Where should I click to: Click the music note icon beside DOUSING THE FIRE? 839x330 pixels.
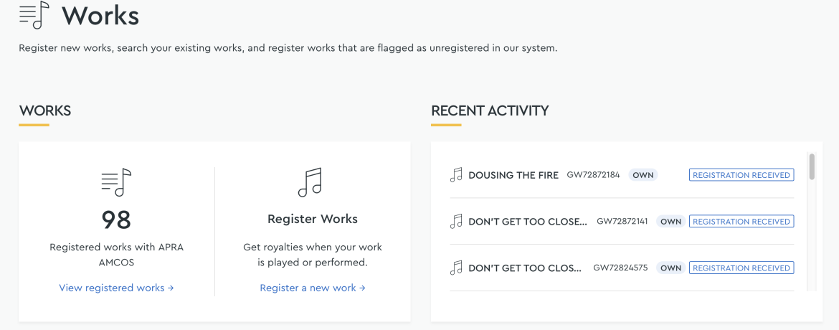pos(456,174)
